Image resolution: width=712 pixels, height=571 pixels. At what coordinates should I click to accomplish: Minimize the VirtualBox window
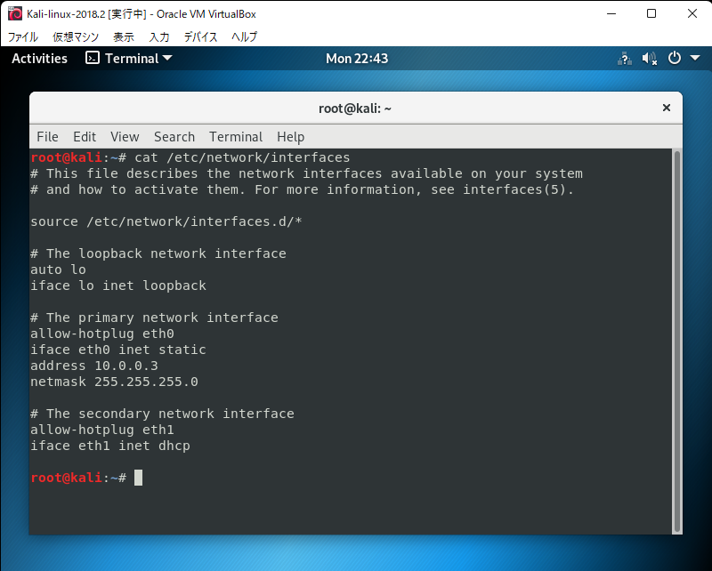[x=611, y=13]
